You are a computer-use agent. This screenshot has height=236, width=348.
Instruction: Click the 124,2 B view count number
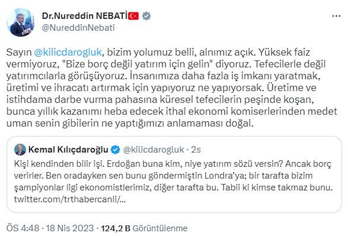pyautogui.click(x=115, y=228)
